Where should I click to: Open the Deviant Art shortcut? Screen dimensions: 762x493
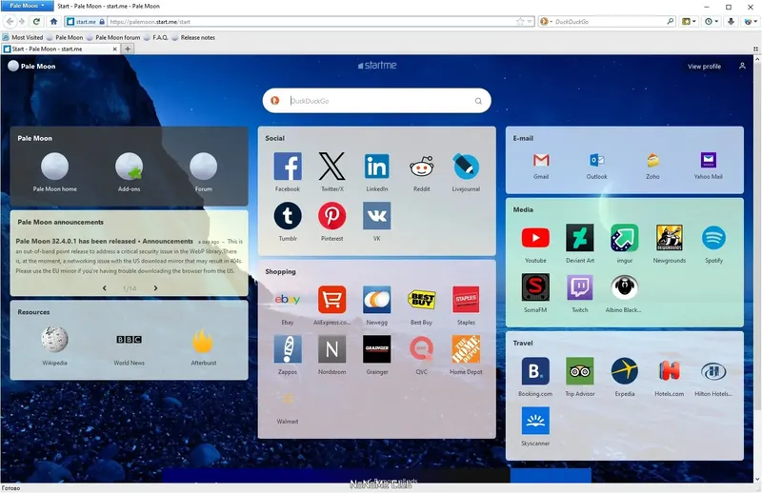580,238
